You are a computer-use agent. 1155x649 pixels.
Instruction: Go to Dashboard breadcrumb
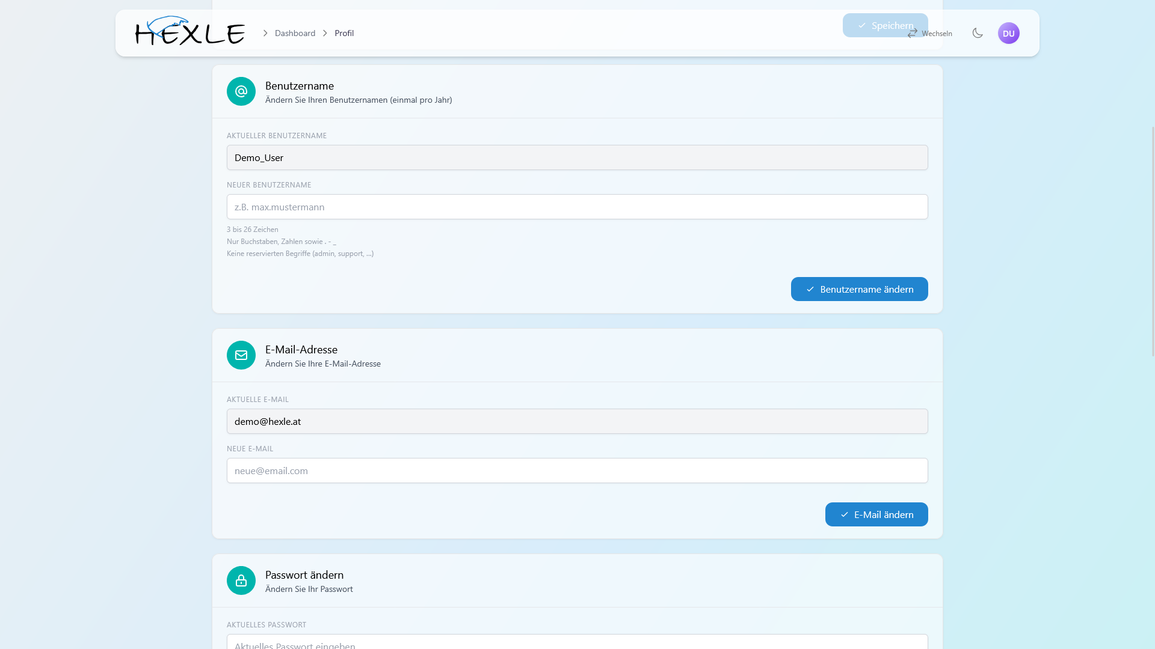pos(295,33)
